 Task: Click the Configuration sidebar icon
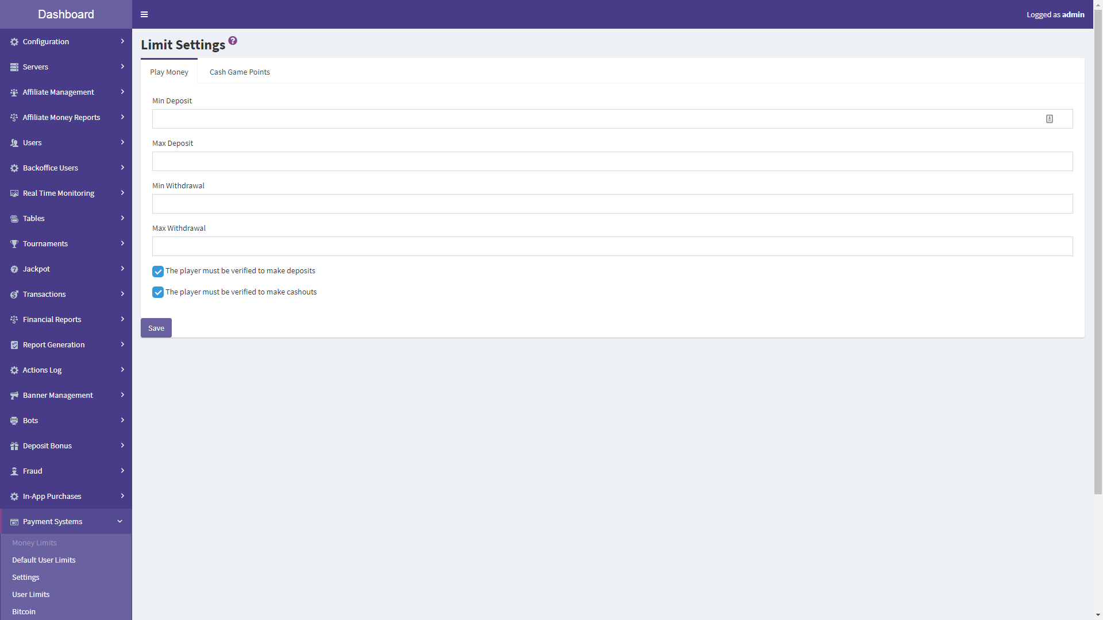pyautogui.click(x=14, y=42)
